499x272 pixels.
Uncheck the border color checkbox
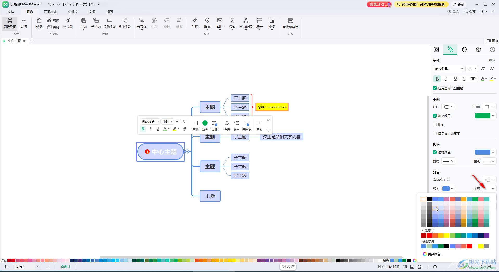[435, 152]
